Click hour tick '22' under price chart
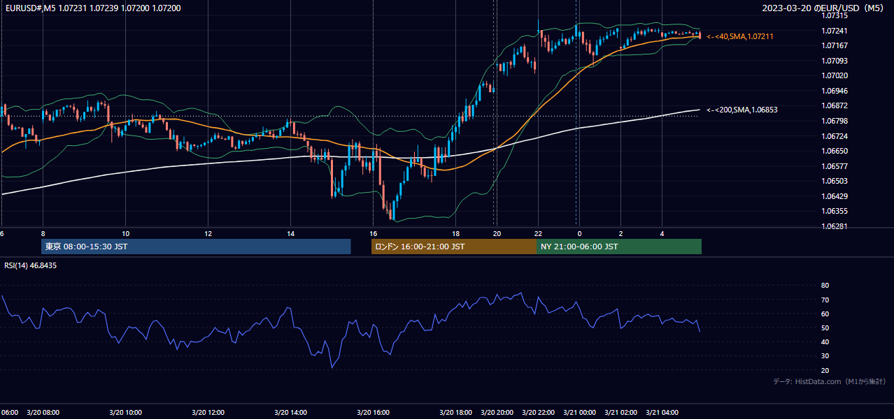The image size is (894, 419). [538, 233]
